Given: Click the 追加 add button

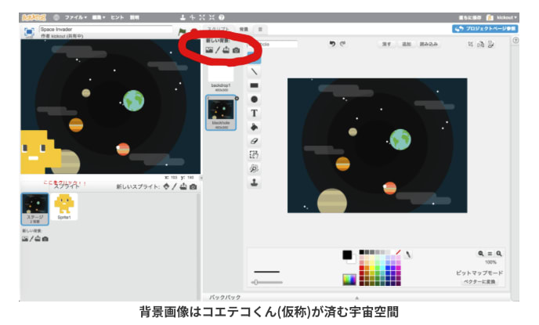Looking at the screenshot, I should [x=407, y=44].
